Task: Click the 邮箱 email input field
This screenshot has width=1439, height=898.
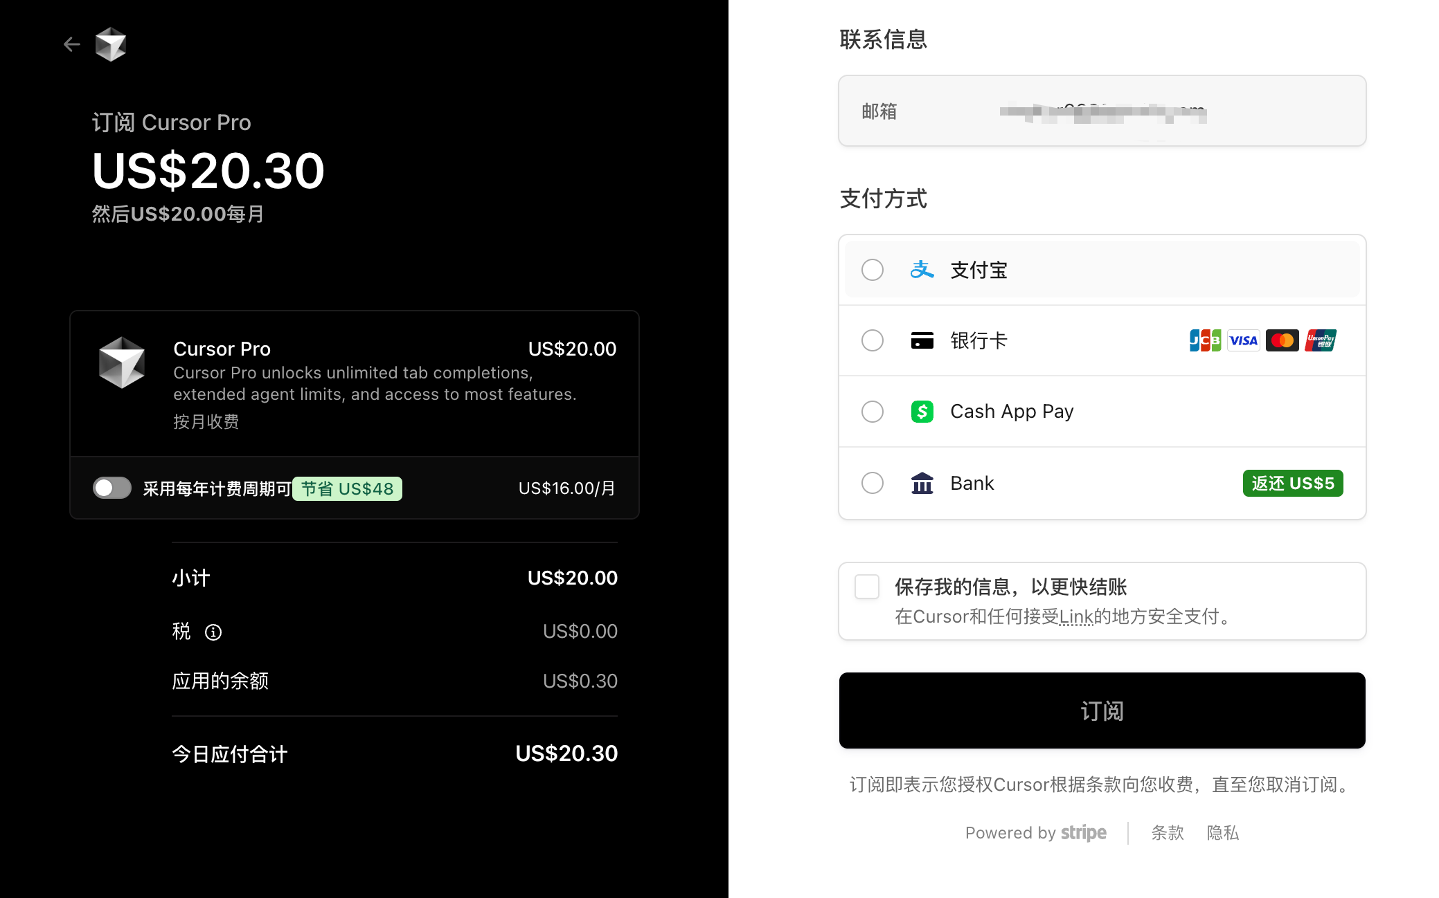Action: pos(1102,111)
